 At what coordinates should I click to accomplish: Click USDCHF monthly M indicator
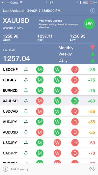pyautogui.click(x=40, y=70)
